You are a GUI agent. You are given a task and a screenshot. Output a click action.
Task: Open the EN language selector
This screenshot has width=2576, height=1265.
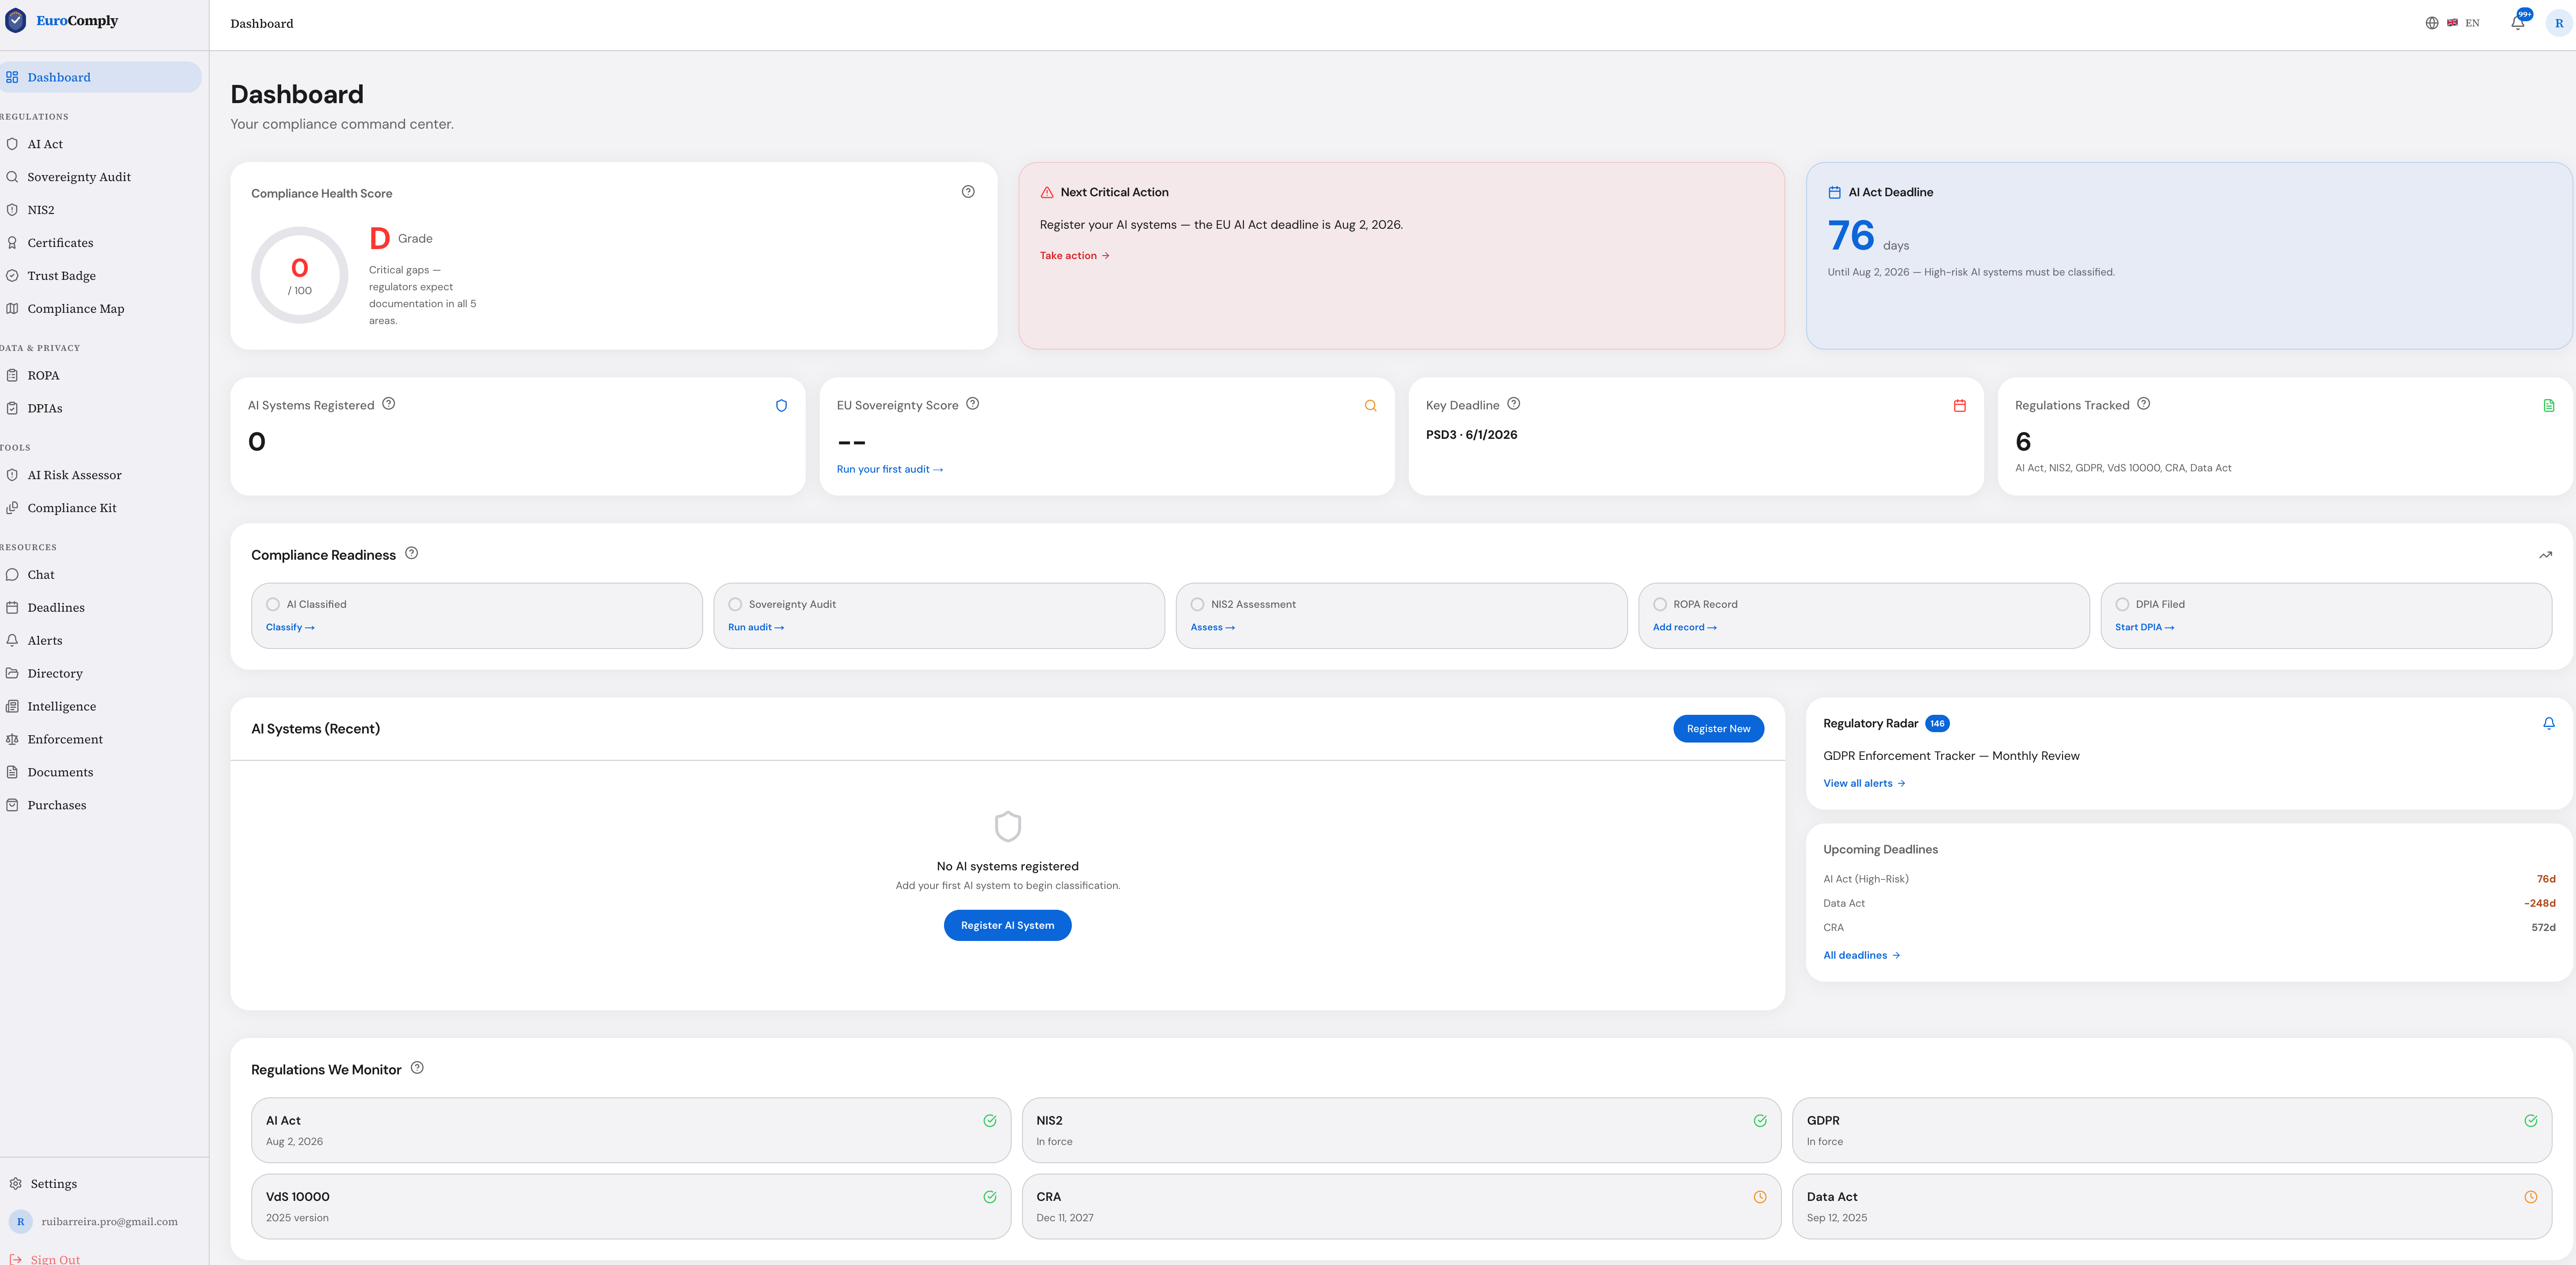click(2453, 23)
